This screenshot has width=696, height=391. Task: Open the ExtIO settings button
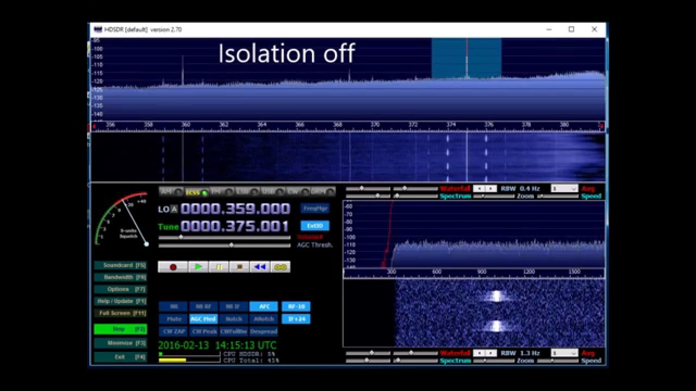(315, 225)
